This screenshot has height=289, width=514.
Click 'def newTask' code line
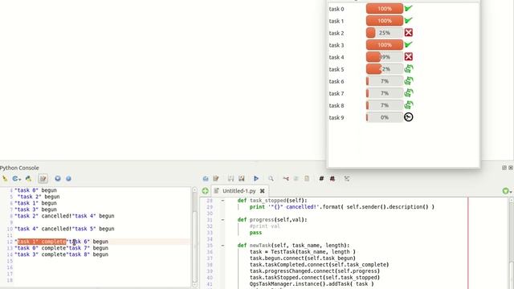tap(293, 246)
